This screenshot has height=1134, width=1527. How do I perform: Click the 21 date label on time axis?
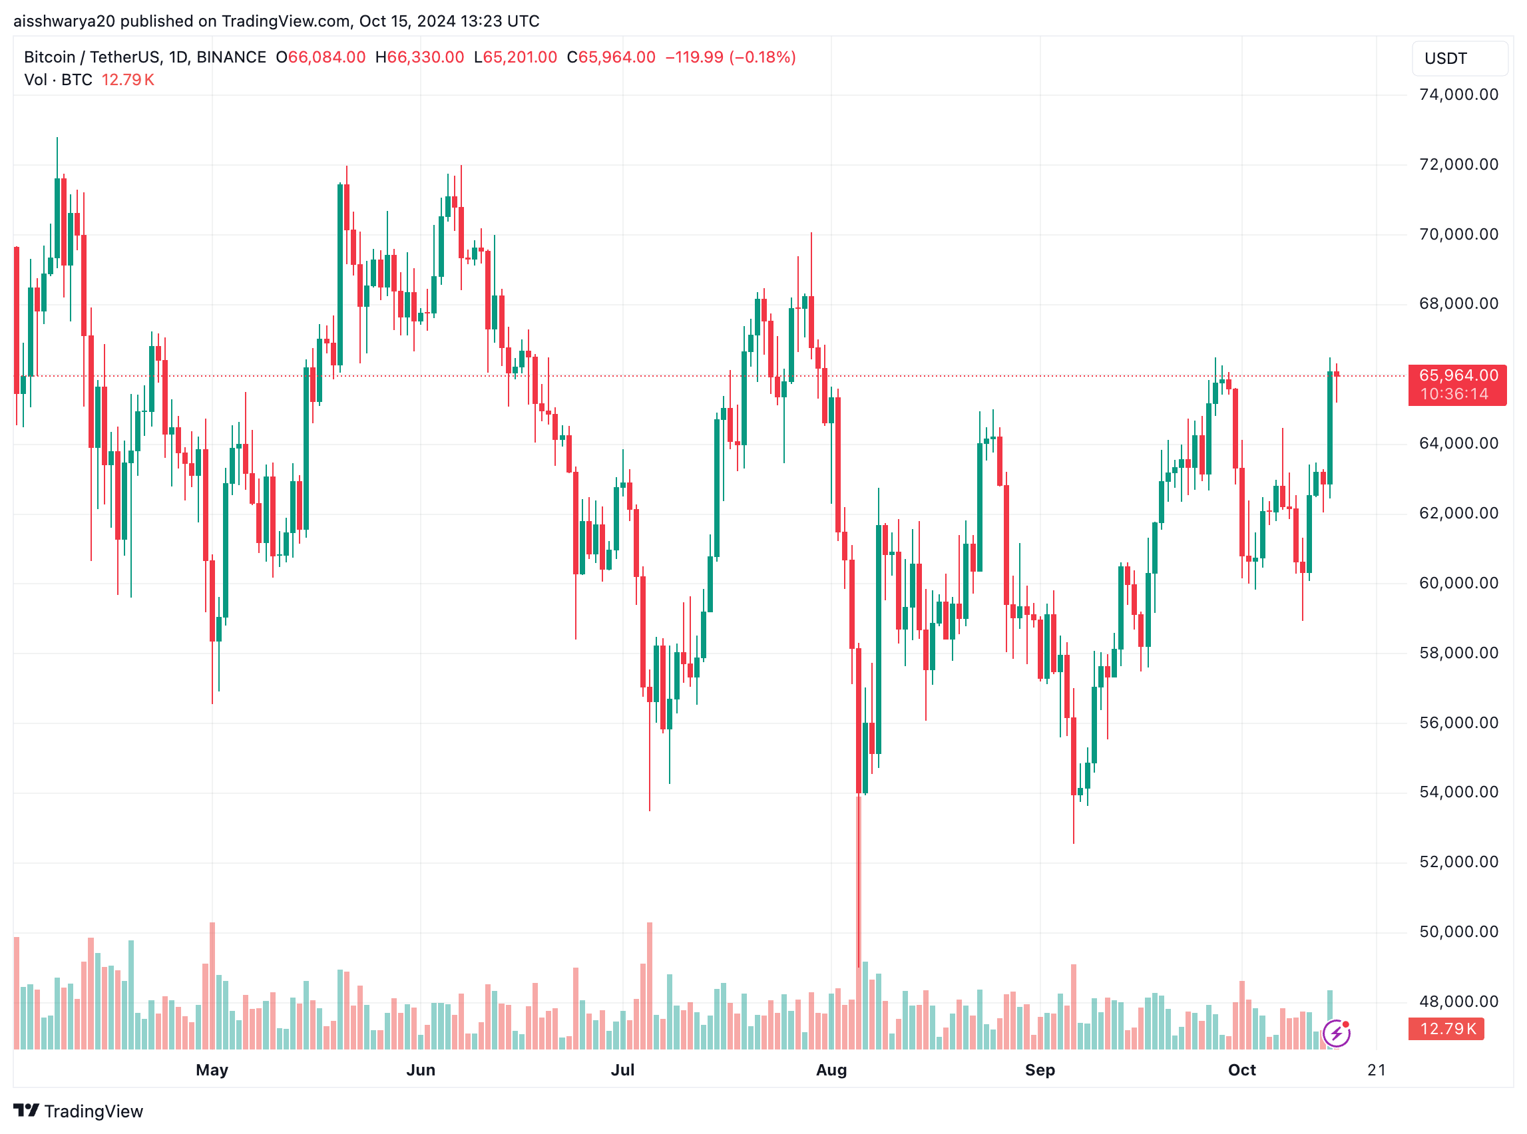point(1376,1070)
